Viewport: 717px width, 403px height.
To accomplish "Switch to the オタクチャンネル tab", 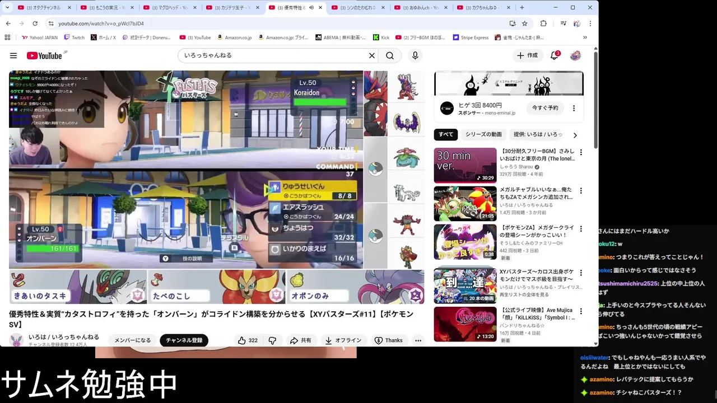I will pyautogui.click(x=44, y=8).
